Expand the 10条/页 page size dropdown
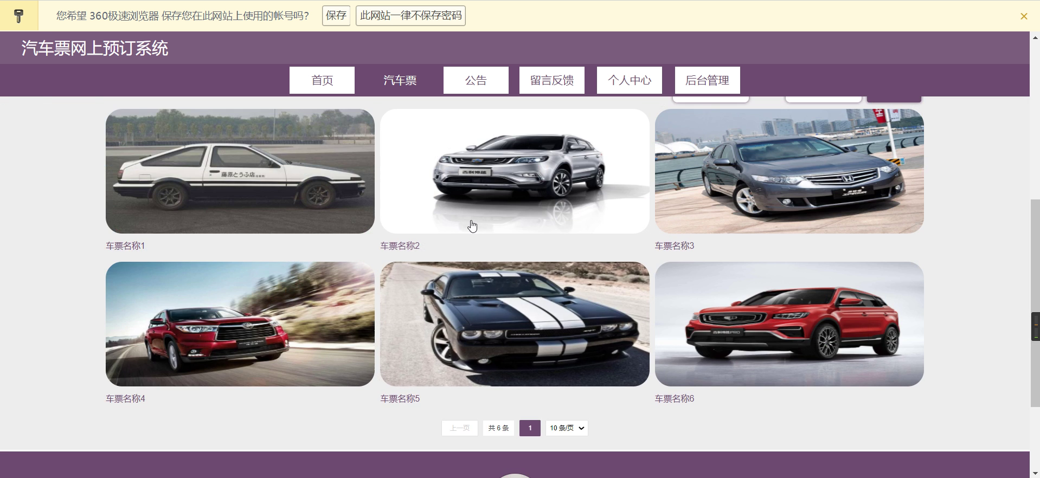This screenshot has width=1040, height=478. tap(567, 428)
